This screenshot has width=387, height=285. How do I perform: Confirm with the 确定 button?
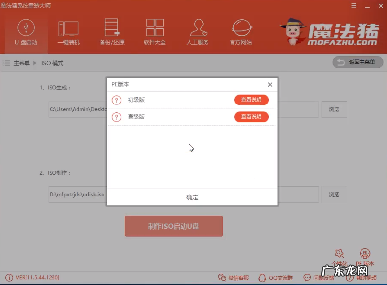click(192, 197)
